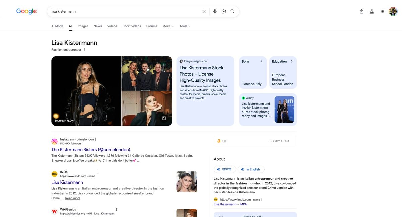Open the Short videos tab
The image size is (402, 217).
[x=132, y=26]
